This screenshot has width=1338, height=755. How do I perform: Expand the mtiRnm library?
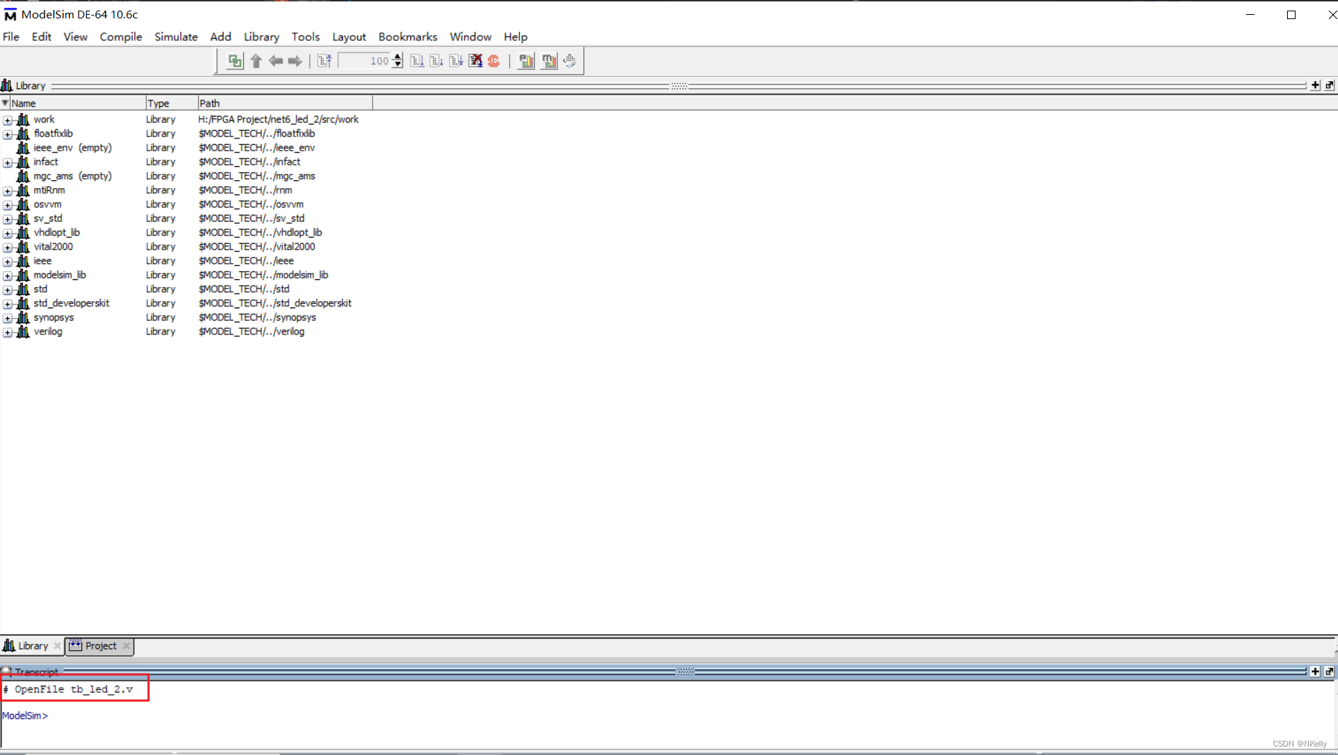8,191
